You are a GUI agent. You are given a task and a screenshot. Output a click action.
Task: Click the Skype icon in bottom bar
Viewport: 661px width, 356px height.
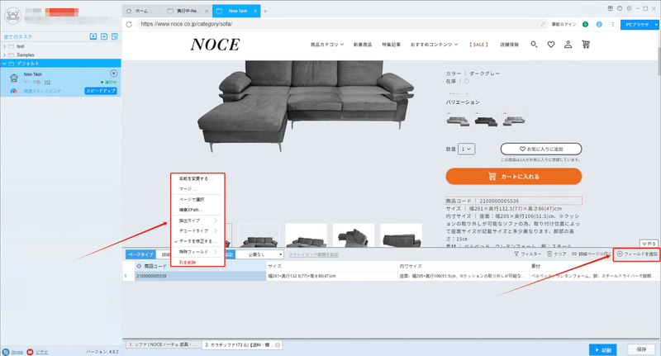click(x=6, y=352)
